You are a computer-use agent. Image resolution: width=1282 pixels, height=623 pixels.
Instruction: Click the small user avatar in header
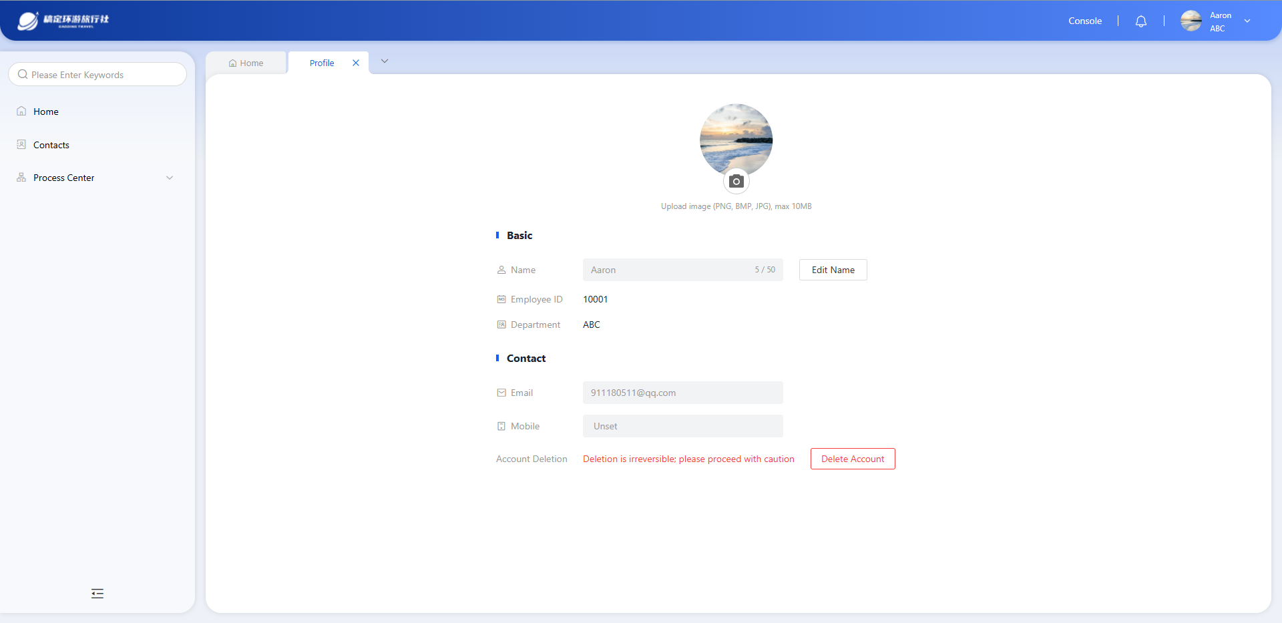coord(1191,21)
